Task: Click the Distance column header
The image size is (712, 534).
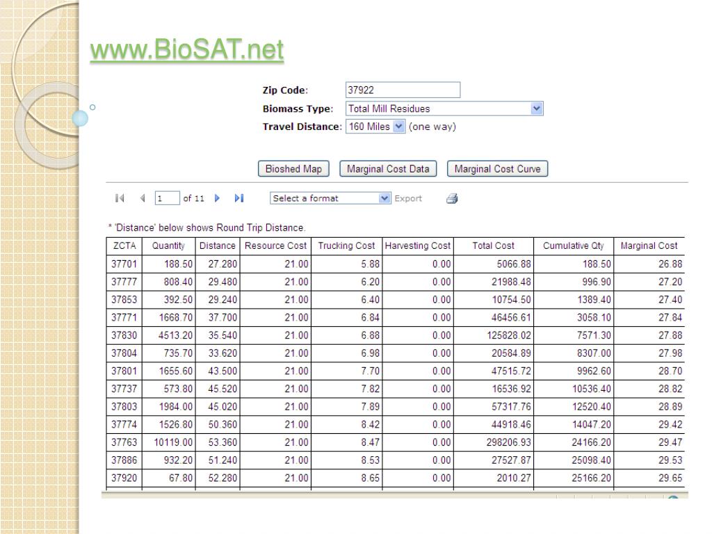Action: [x=218, y=245]
